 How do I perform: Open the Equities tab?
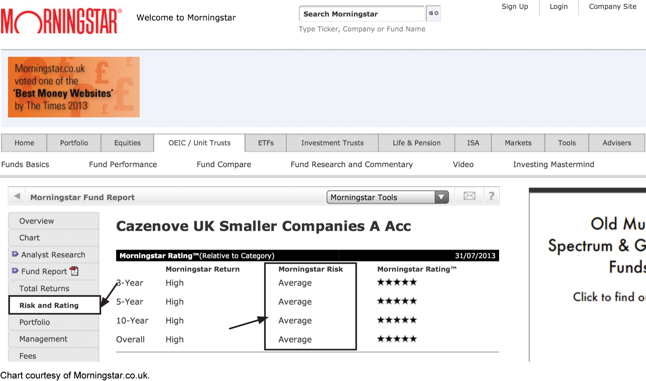pos(127,143)
